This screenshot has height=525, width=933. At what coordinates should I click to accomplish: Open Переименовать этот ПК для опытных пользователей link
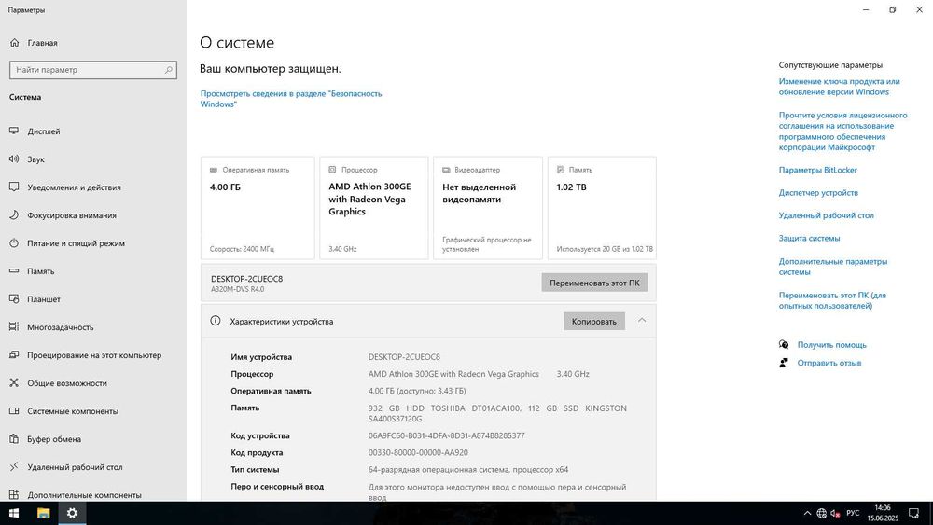[832, 300]
